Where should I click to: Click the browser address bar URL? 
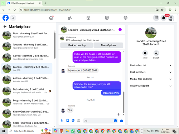(x=47, y=10)
